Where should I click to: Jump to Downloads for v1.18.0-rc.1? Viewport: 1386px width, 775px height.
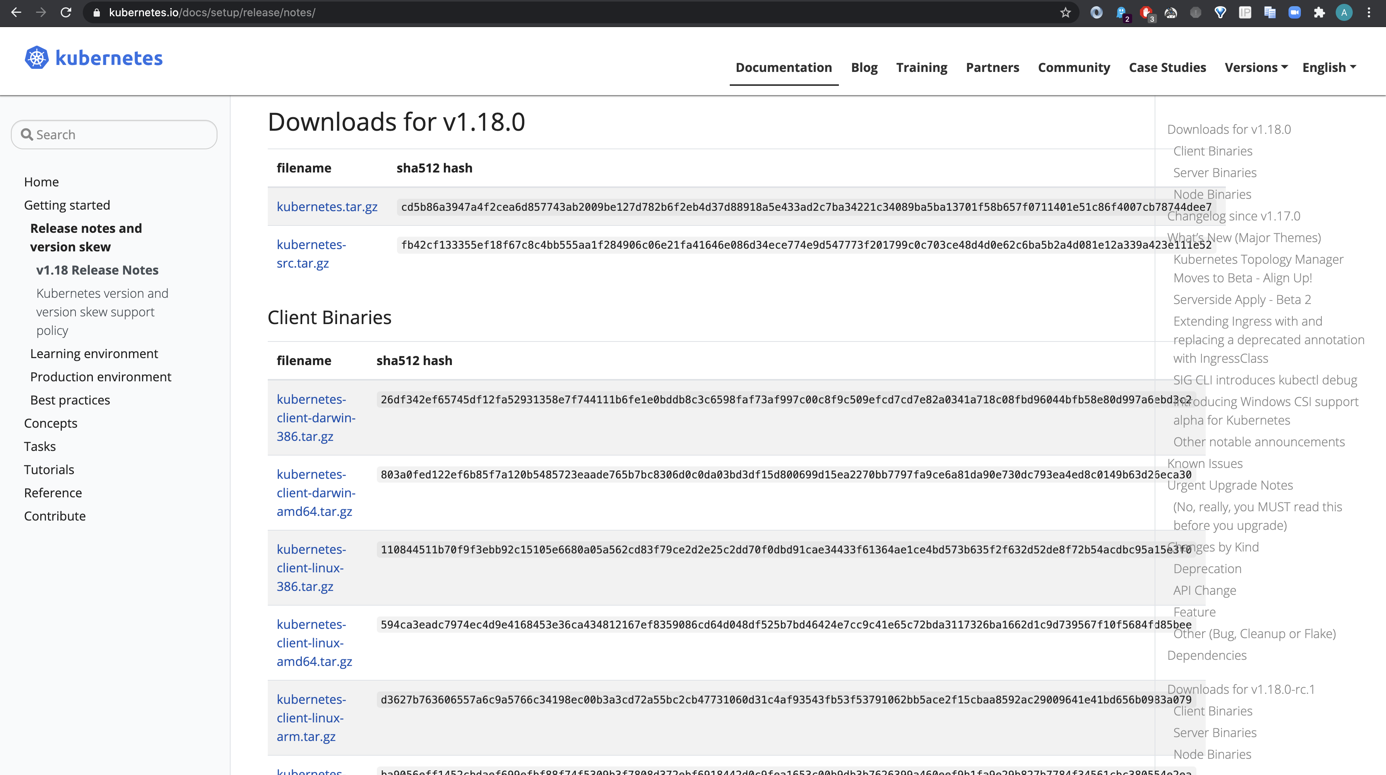[1241, 690]
